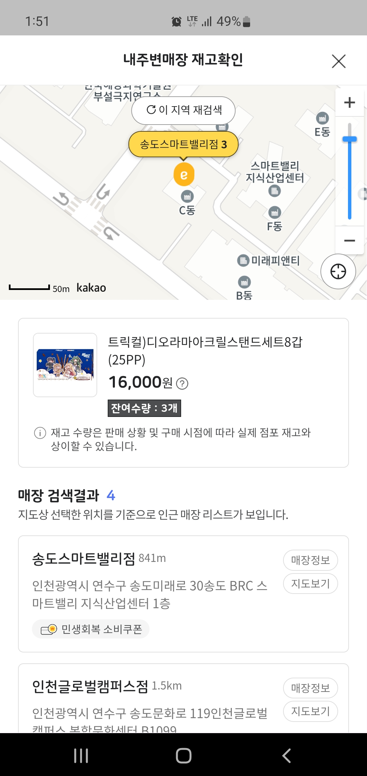
Task: Tap 지도보기 for 인천글로벌캠퍼스점
Action: coord(310,711)
